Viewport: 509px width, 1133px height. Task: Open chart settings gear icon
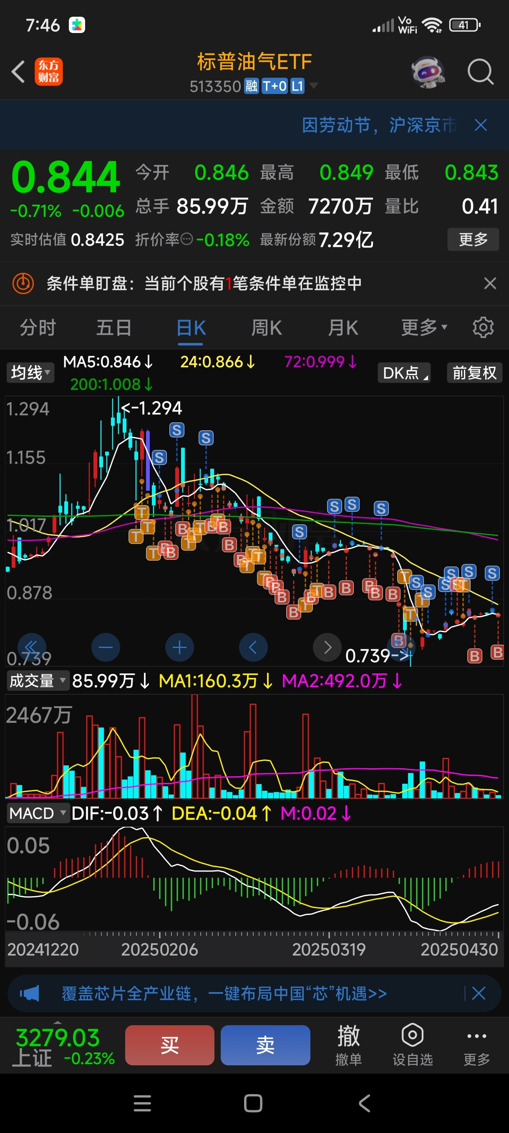483,328
